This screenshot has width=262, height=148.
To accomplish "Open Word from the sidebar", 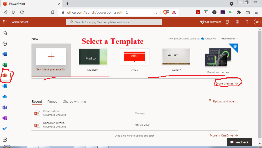I will pyautogui.click(x=5, y=54).
